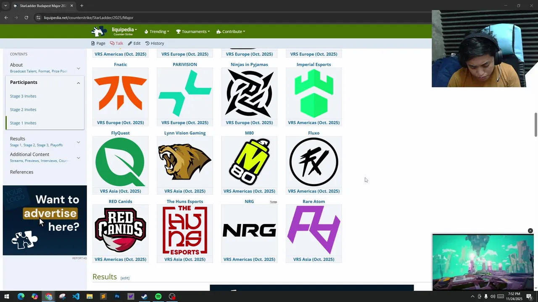This screenshot has width=538, height=302.
Task: Click VRS Asia link under FlyQuest
Action: point(120,191)
